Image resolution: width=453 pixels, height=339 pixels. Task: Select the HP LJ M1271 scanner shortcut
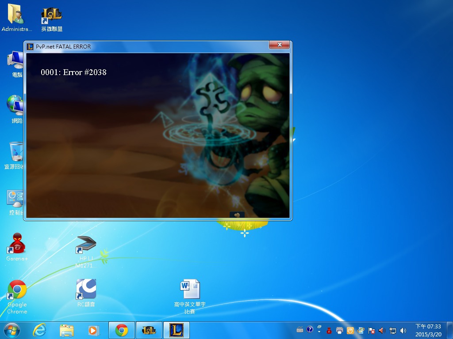tap(86, 252)
